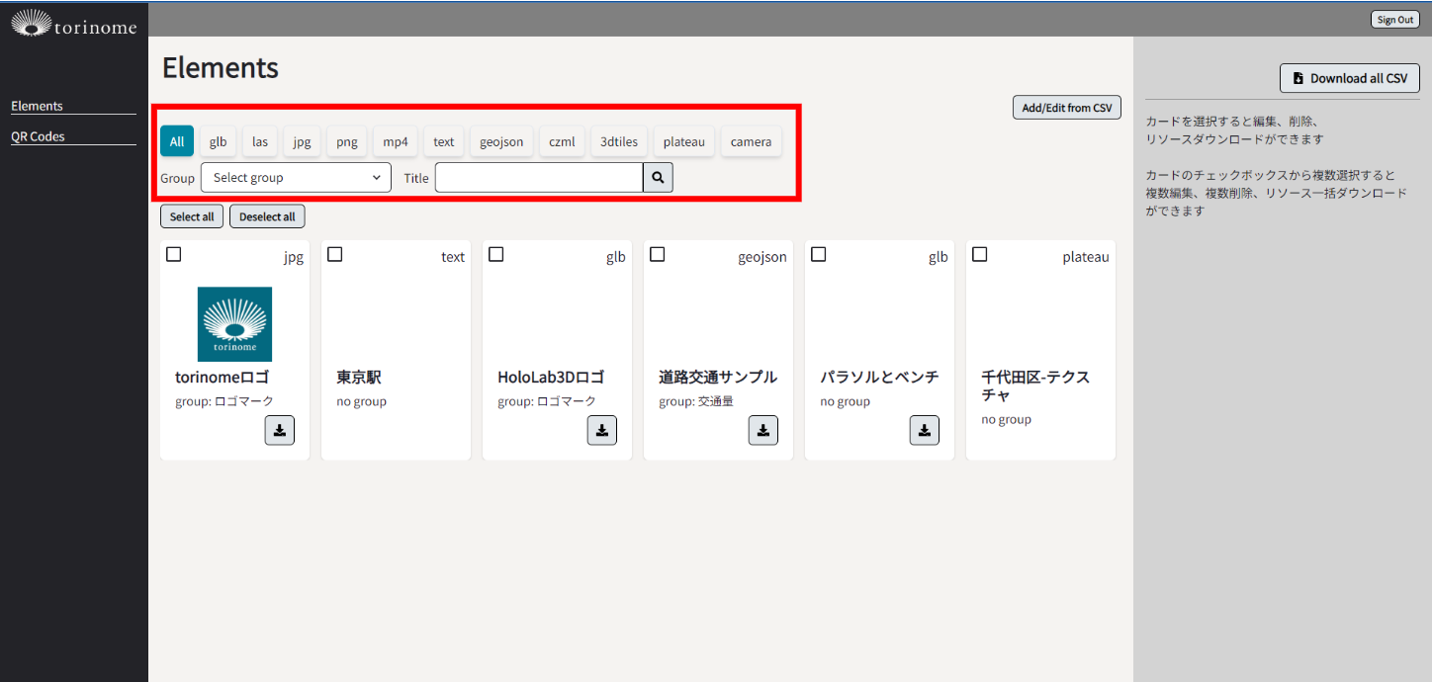Expand the Select group dropdown
Screen dimensions: 1433x682
[296, 178]
